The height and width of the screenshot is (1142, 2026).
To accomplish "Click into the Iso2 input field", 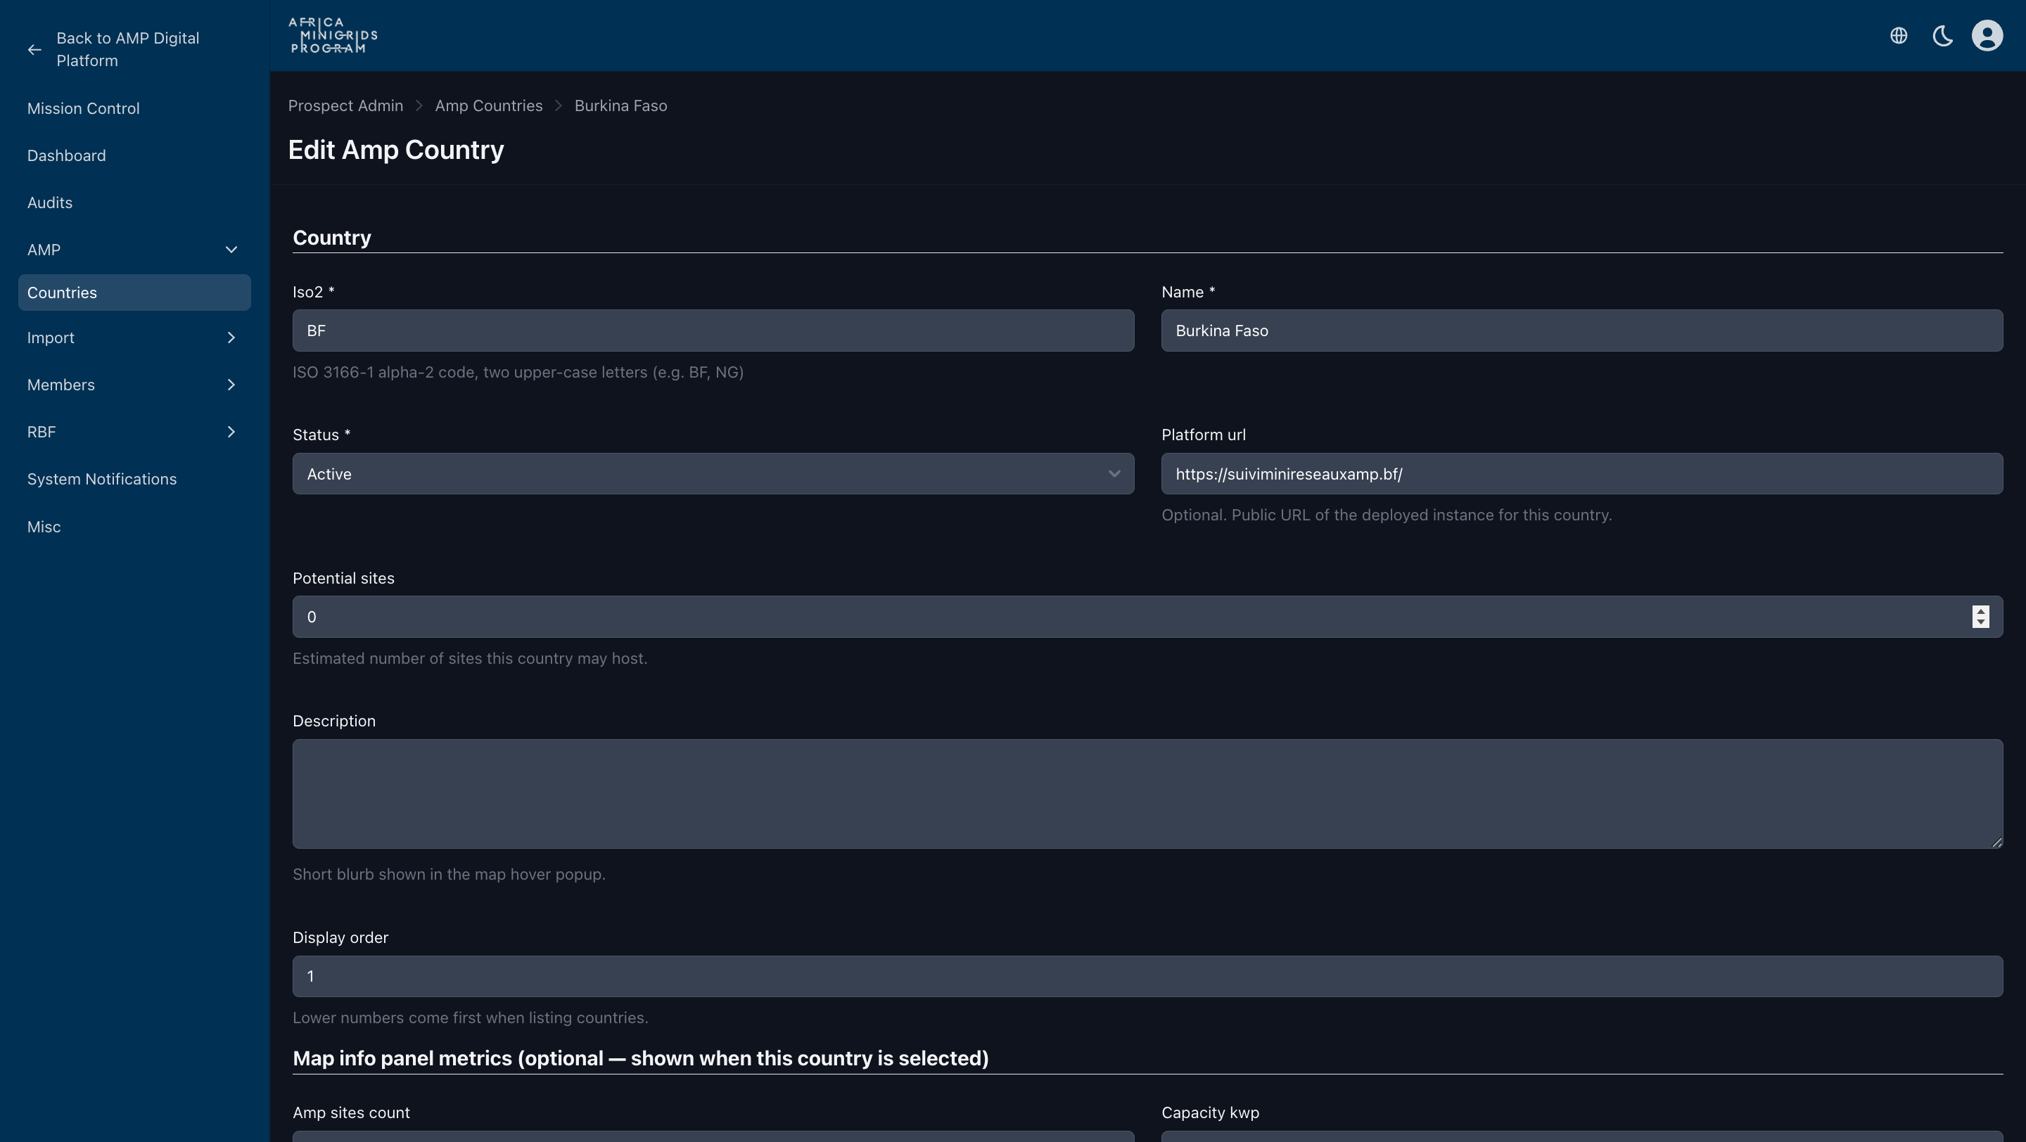I will 713,331.
